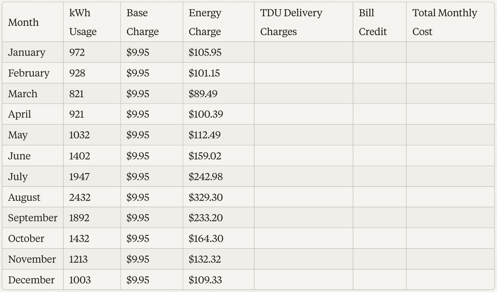Select the empty TDU Delivery cell for January
The height and width of the screenshot is (292, 497).
tap(303, 52)
